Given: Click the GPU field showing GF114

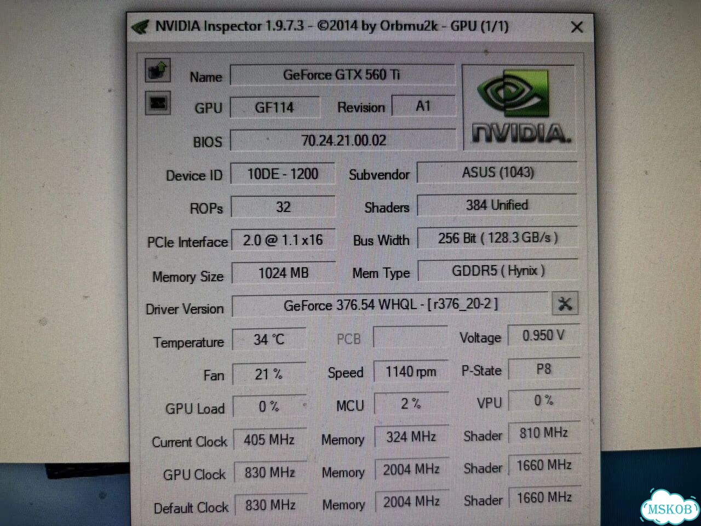Looking at the screenshot, I should (x=274, y=107).
